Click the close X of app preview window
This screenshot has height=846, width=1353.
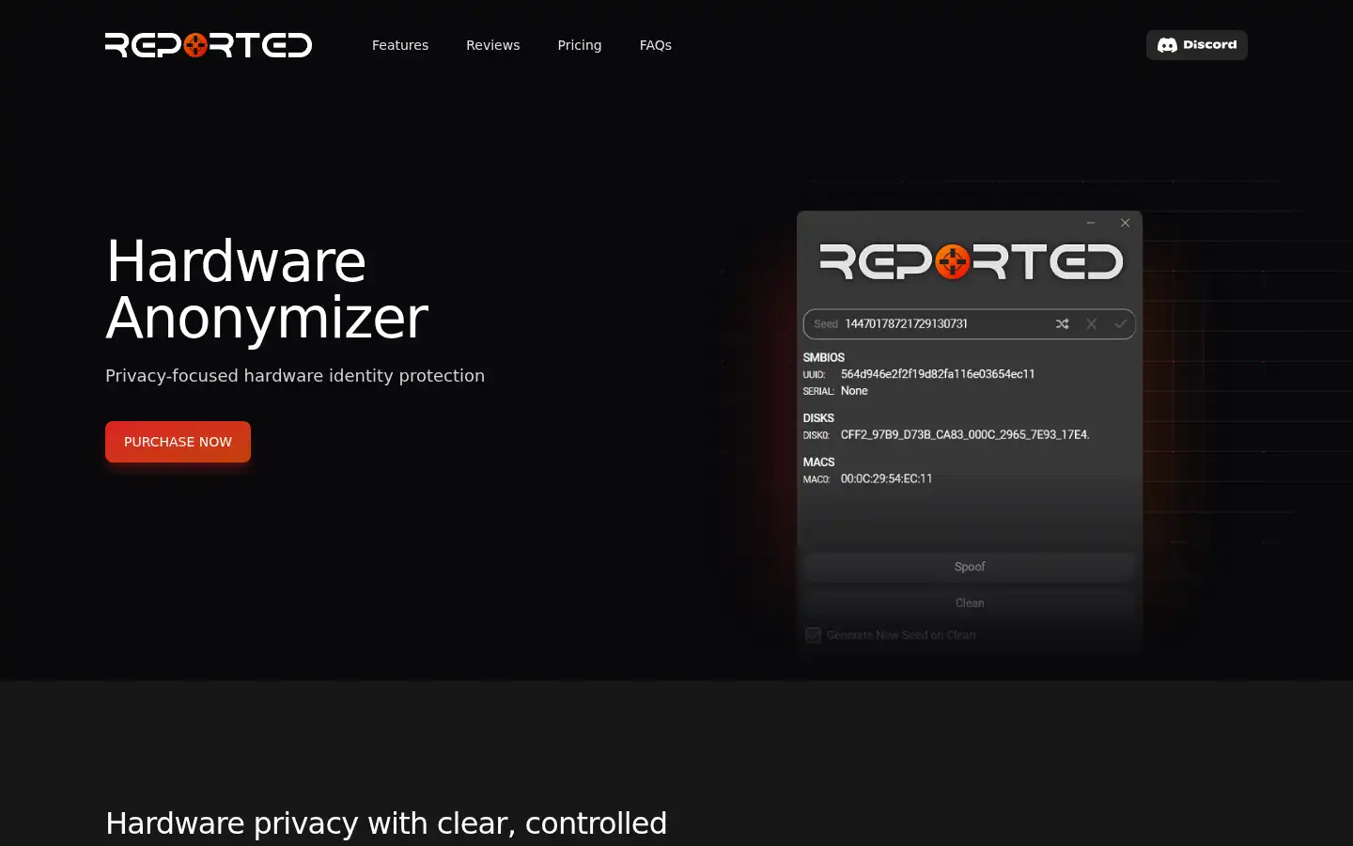click(x=1125, y=223)
